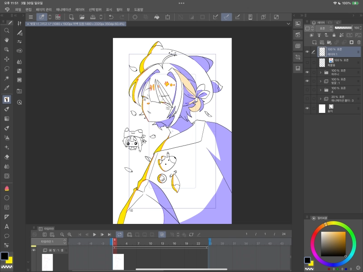
Task: Expand the 하주니 layer folder
Action: click(320, 72)
